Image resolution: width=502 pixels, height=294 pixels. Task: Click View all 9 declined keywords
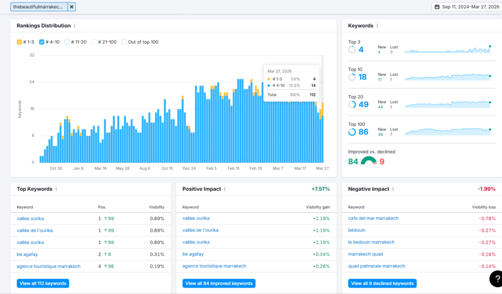(x=382, y=283)
